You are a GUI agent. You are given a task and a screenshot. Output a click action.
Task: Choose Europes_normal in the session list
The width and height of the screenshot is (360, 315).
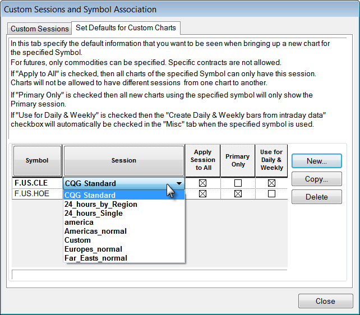tap(93, 249)
